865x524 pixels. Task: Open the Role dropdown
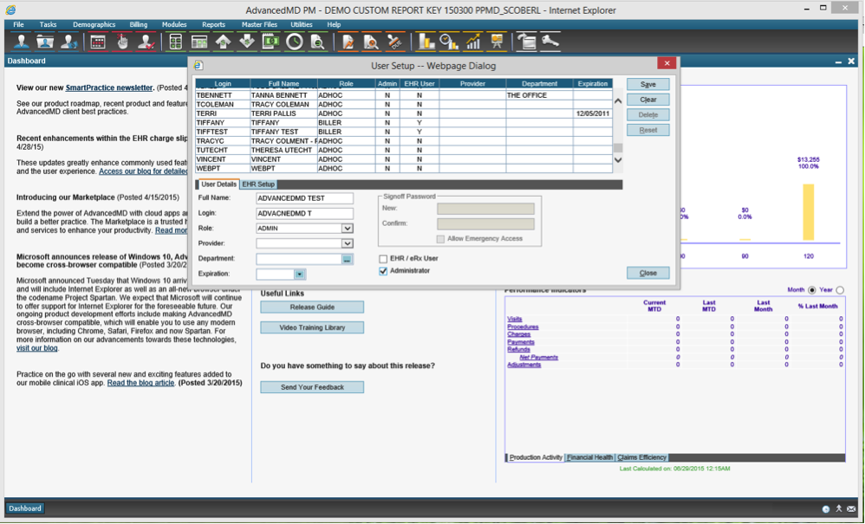(347, 228)
